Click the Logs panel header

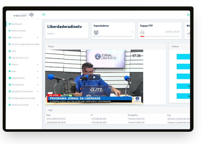(117, 110)
